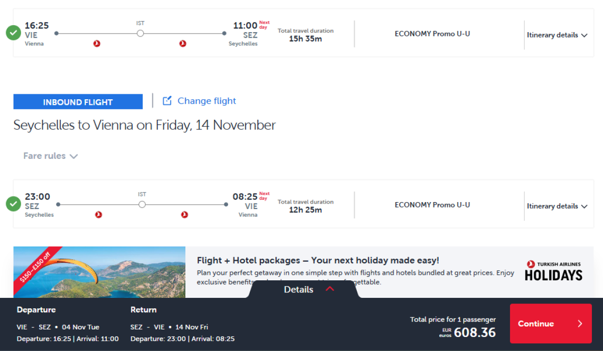Click the IST stopover circle on inbound flight
This screenshot has width=603, height=351.
[142, 204]
